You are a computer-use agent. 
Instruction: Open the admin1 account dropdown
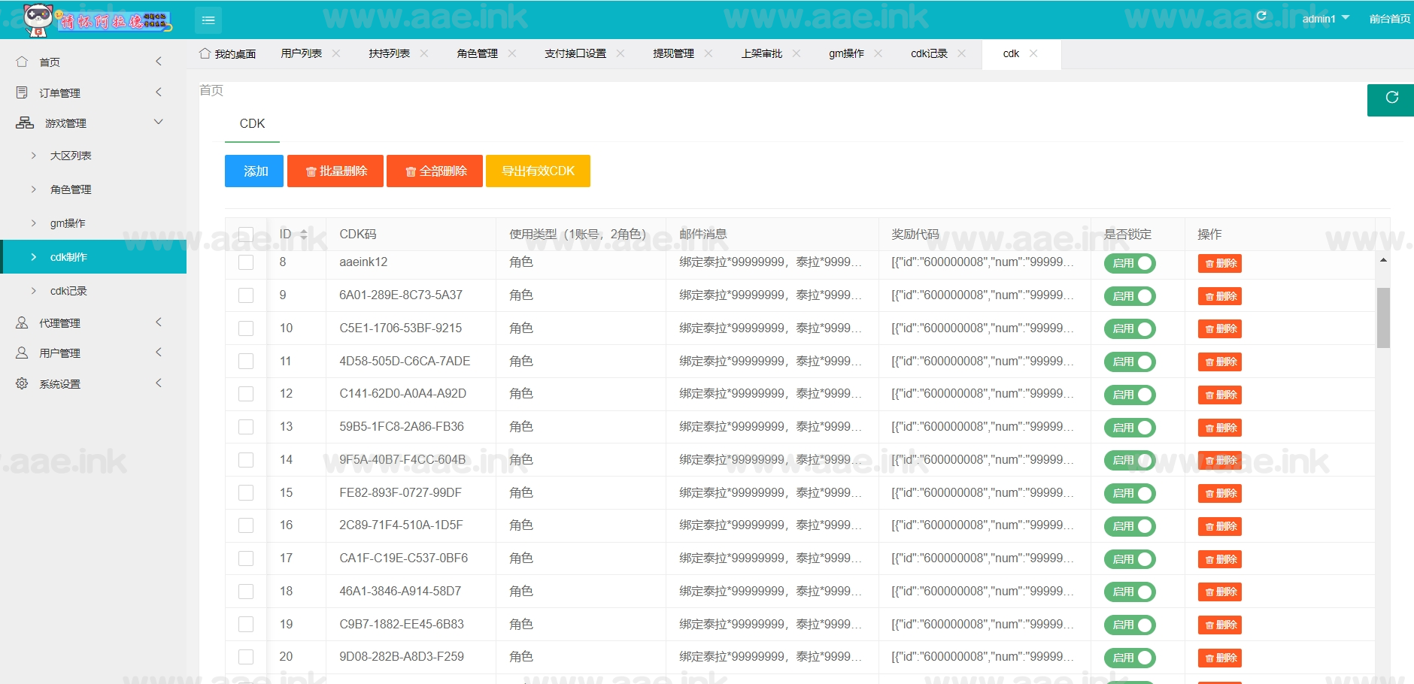(x=1325, y=19)
